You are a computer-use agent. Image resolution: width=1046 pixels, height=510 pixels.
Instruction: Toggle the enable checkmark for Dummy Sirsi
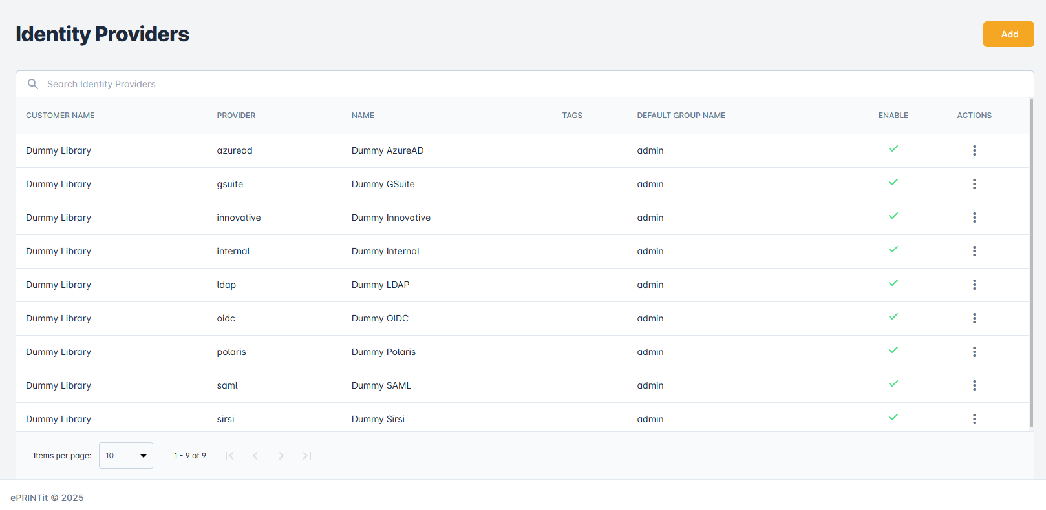[893, 418]
